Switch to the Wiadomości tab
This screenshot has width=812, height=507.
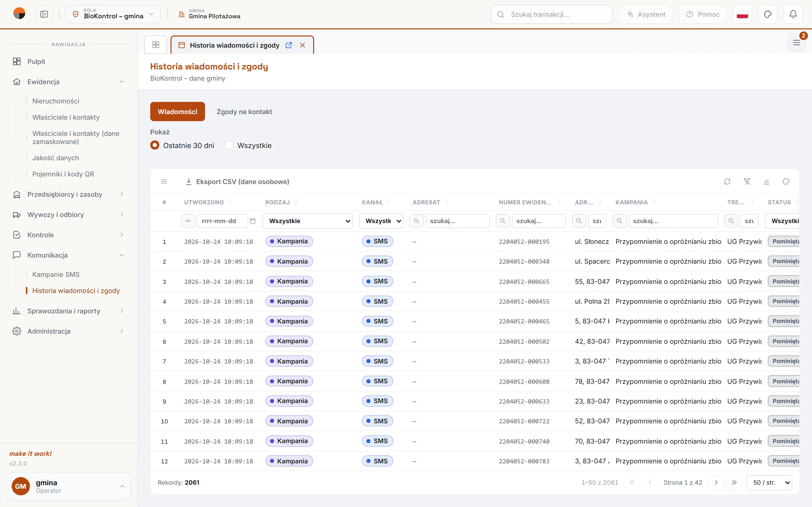click(x=178, y=111)
